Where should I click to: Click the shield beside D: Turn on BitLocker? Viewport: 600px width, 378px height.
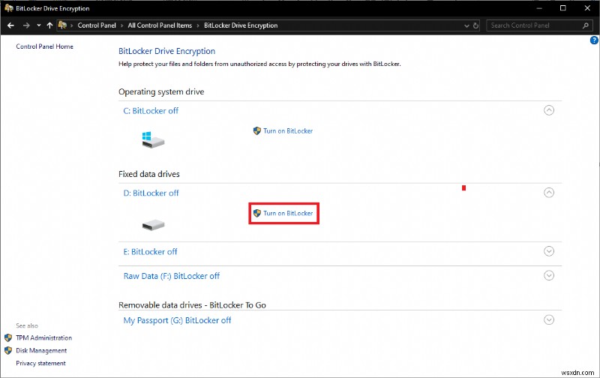pyautogui.click(x=257, y=213)
